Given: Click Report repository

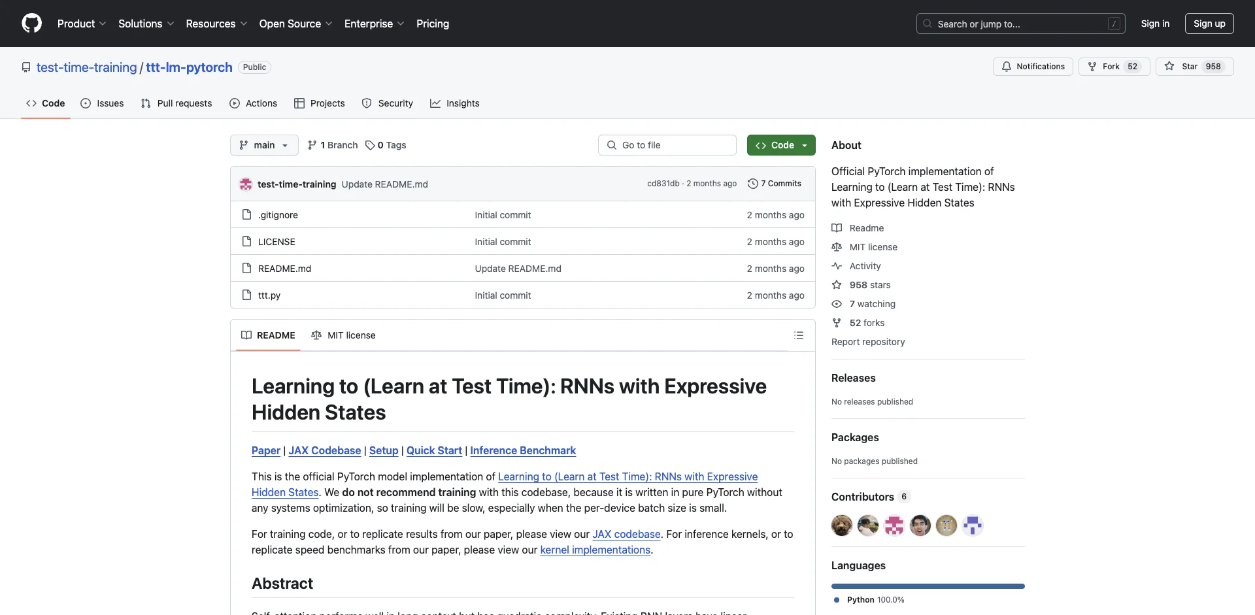Looking at the screenshot, I should click(x=868, y=342).
